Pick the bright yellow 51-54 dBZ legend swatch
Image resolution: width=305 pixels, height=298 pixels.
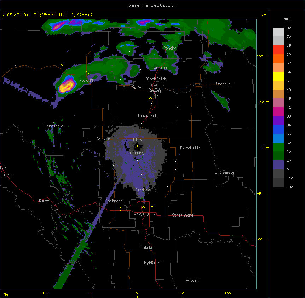[278, 76]
